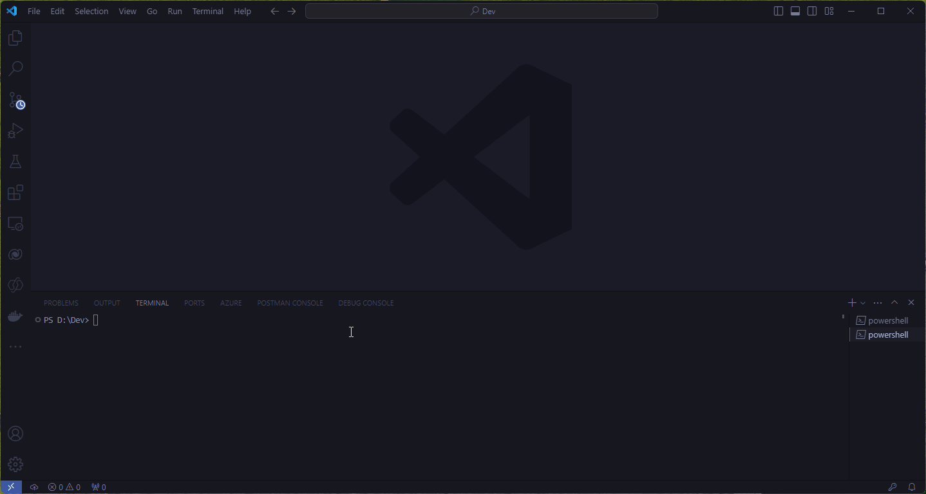
Task: Reveal additional activity bar actions
Action: (x=15, y=346)
